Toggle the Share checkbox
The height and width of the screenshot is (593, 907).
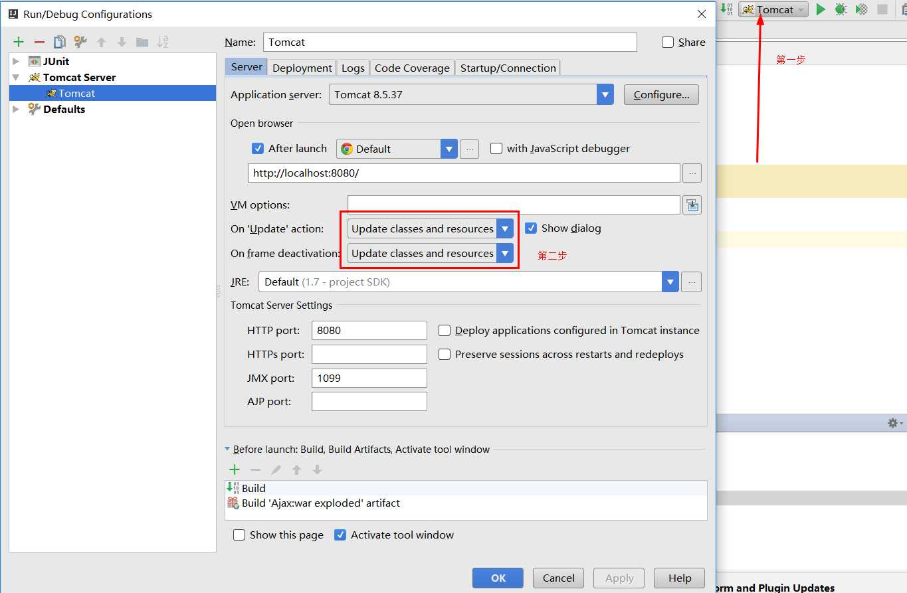[x=668, y=42]
